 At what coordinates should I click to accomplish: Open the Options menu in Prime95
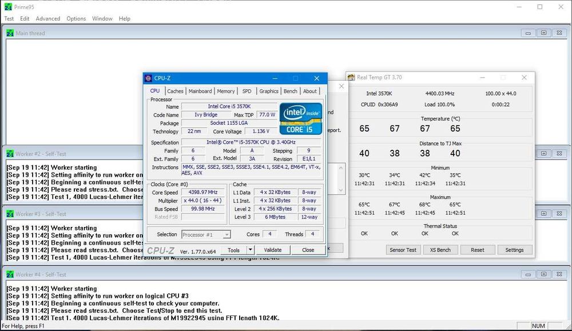point(76,18)
